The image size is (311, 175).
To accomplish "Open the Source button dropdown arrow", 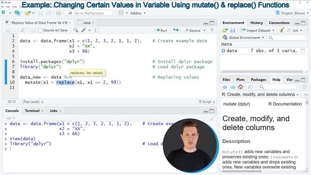I will (x=204, y=30).
